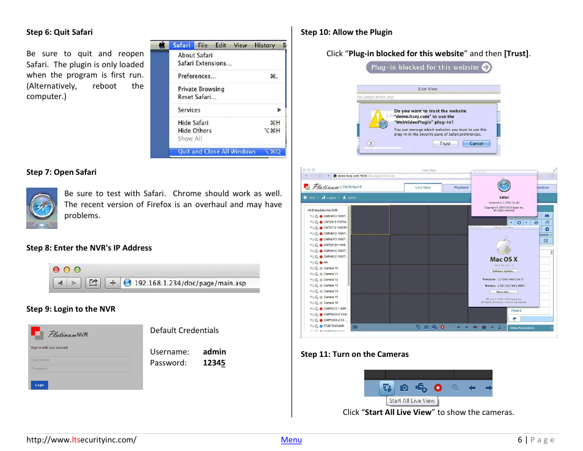Select the PTZP762X20IR camera in the list
The image size is (583, 451).
pyautogui.click(x=334, y=326)
